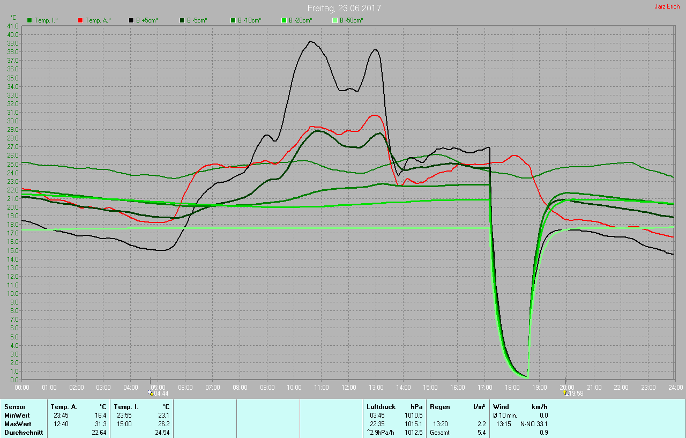
Task: Click the Freitag, 23.06.2017 date title
Action: (344, 8)
